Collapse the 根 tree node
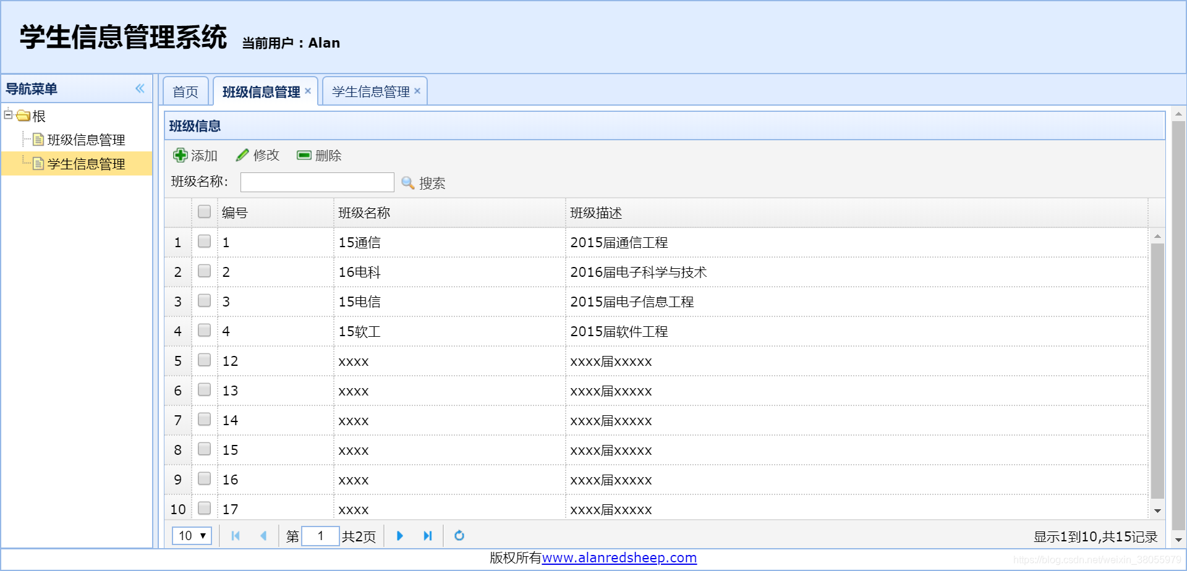The image size is (1187, 571). click(8, 114)
